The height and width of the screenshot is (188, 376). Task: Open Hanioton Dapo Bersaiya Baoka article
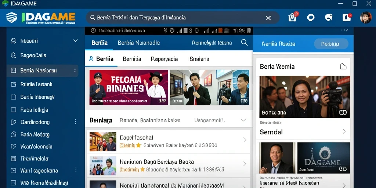coord(157,162)
